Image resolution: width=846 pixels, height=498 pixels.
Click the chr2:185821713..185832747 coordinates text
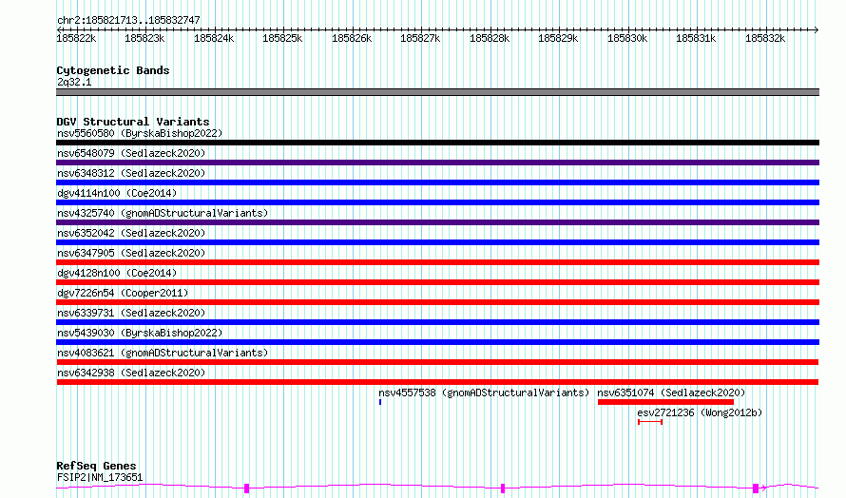click(128, 20)
